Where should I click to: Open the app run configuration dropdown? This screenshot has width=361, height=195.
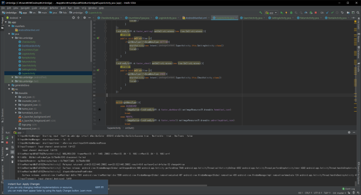click(x=271, y=13)
